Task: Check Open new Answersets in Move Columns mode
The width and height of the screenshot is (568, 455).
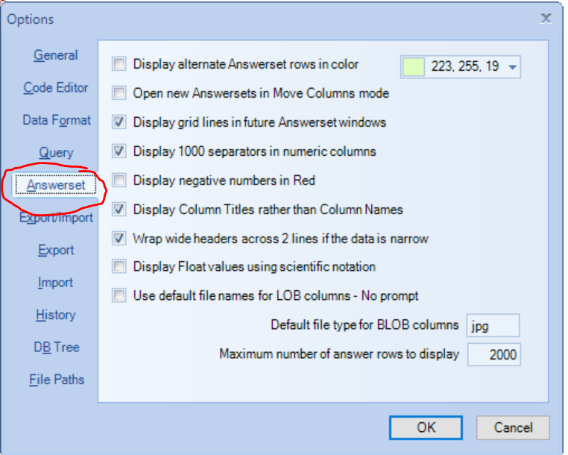Action: click(x=119, y=94)
